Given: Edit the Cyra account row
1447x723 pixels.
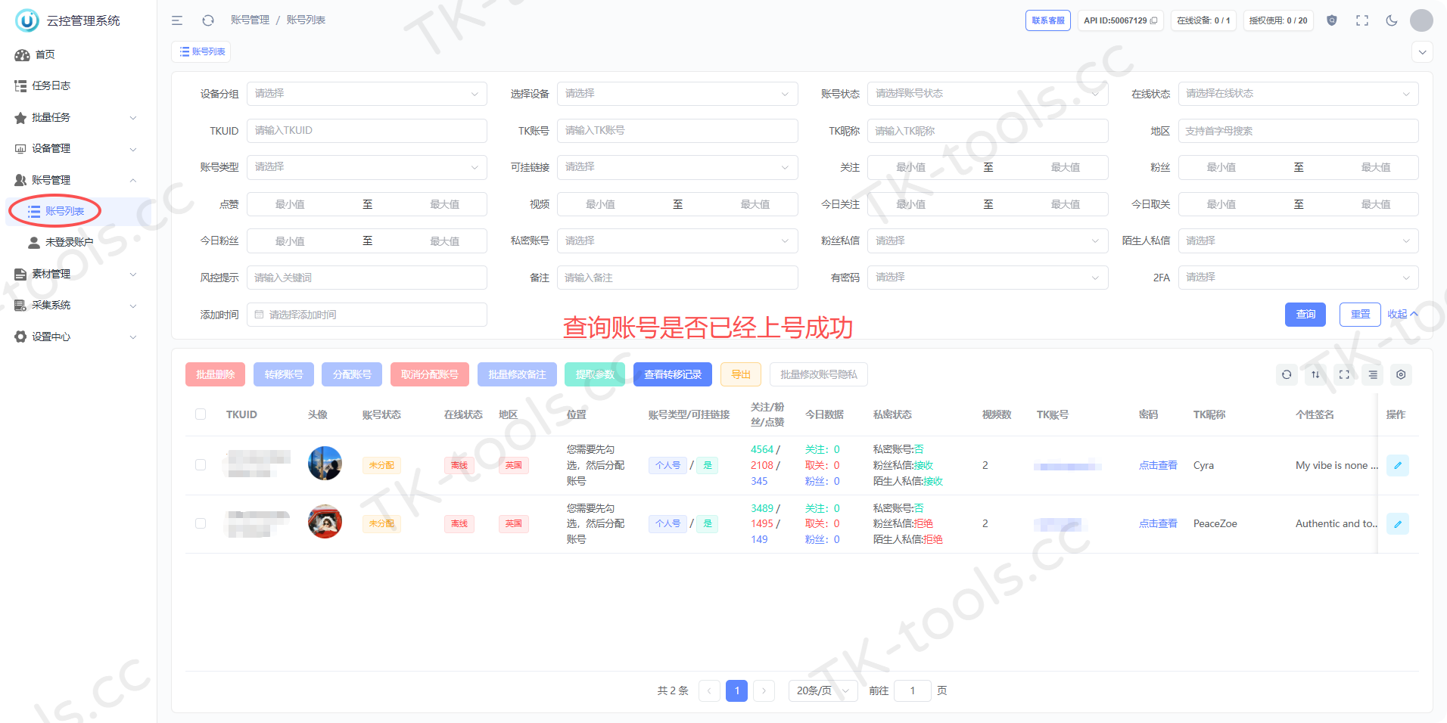Looking at the screenshot, I should tap(1398, 465).
